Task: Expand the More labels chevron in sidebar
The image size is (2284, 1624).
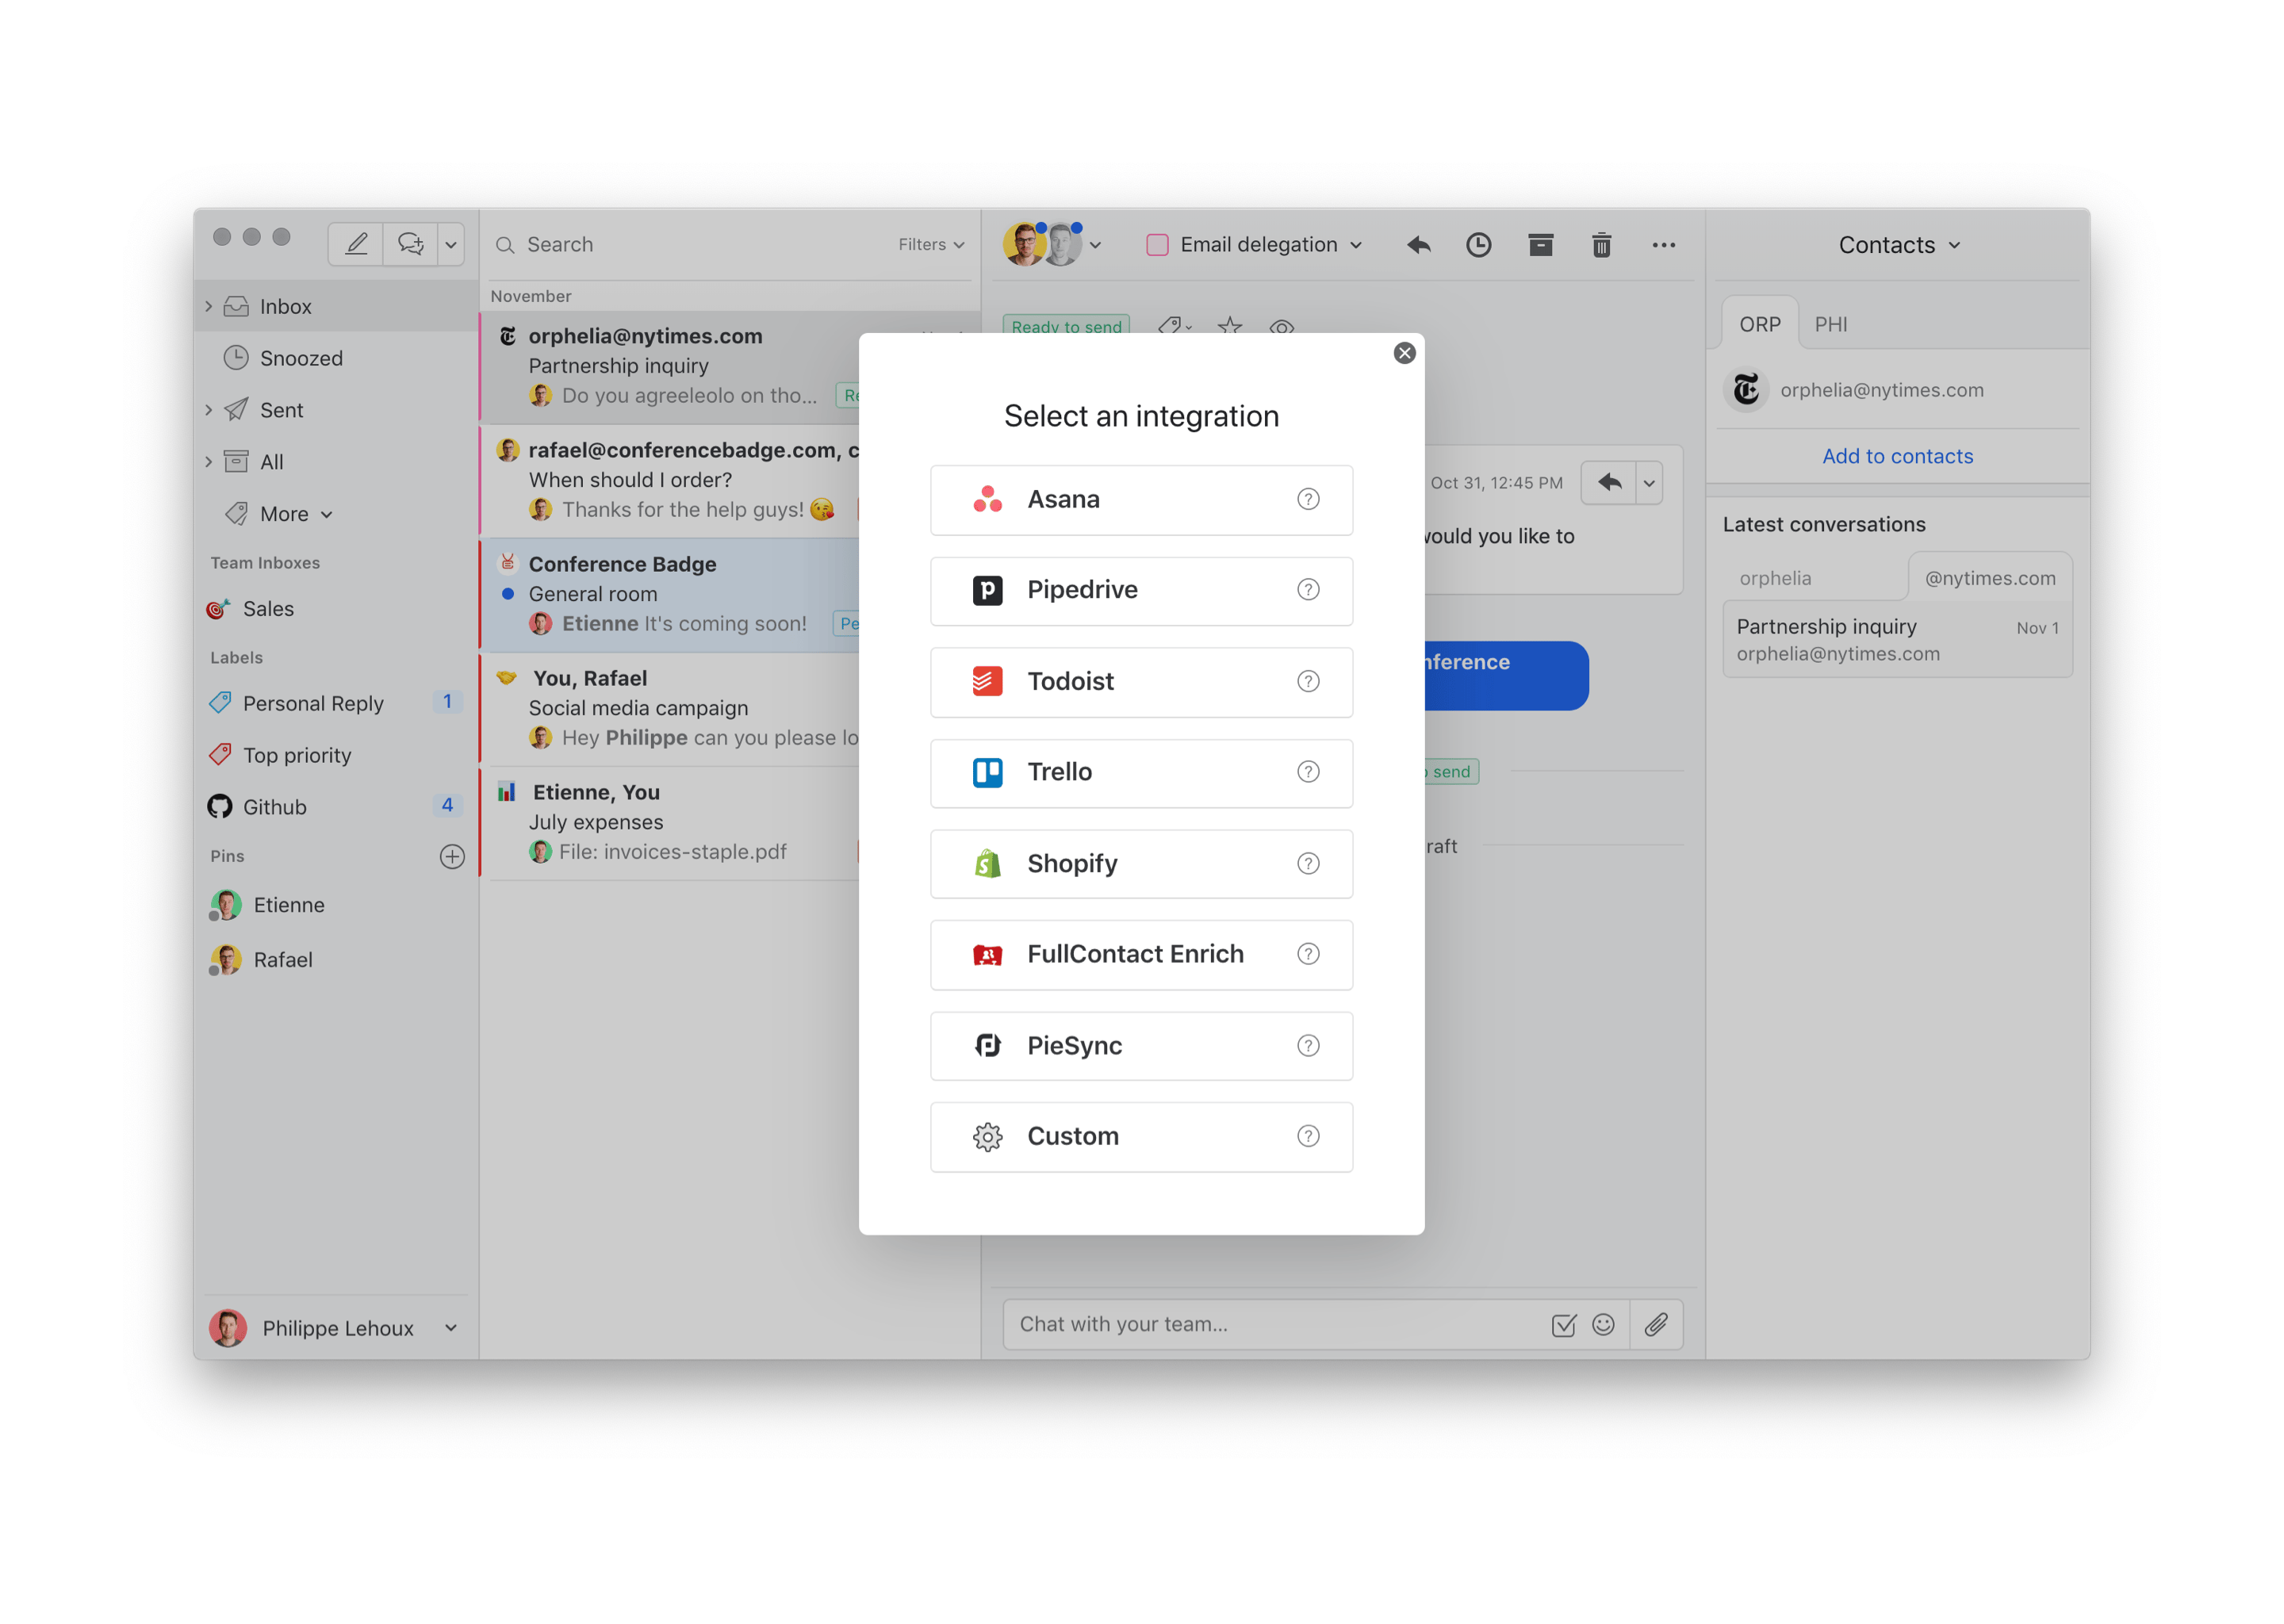Action: point(327,515)
